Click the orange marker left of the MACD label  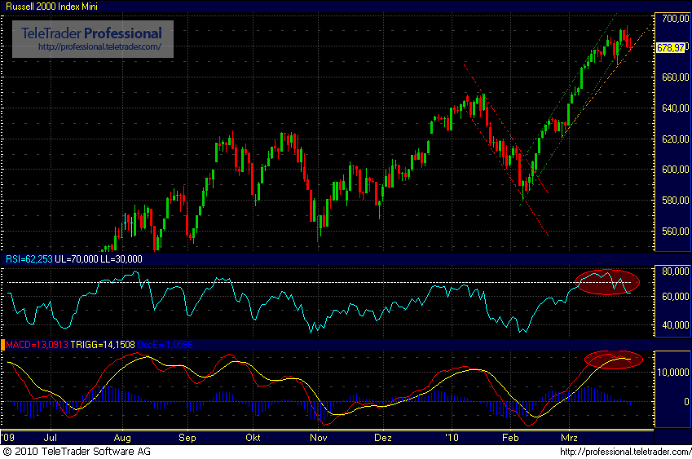tap(2, 345)
